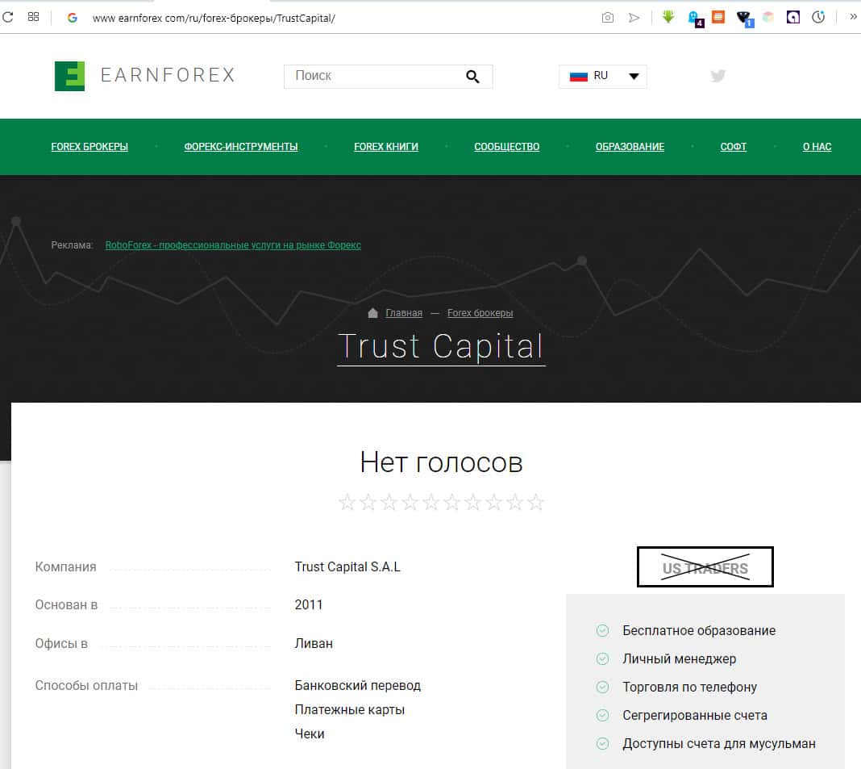Image resolution: width=861 pixels, height=769 pixels.
Task: Open the orange list extension icon
Action: [718, 17]
